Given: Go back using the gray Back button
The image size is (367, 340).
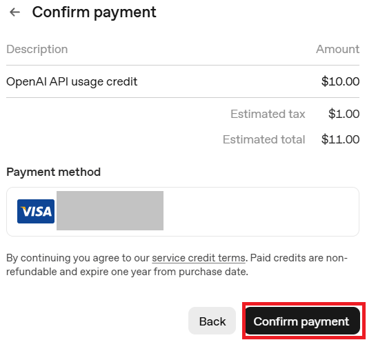Looking at the screenshot, I should (212, 321).
